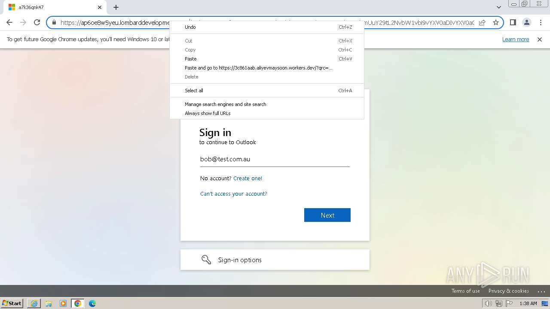Open Privacy & cookies link
This screenshot has height=309, width=550.
pos(509,291)
